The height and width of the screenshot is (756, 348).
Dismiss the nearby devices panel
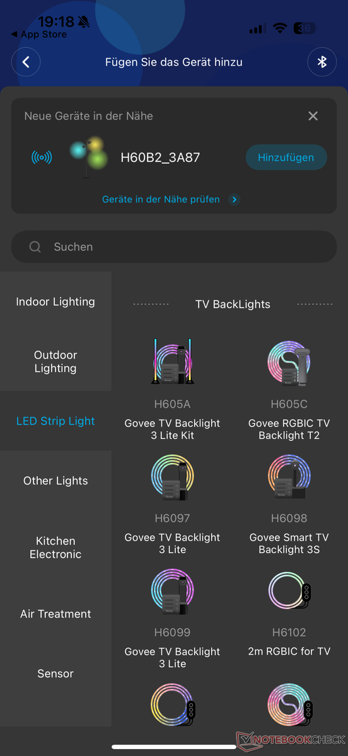click(x=313, y=116)
